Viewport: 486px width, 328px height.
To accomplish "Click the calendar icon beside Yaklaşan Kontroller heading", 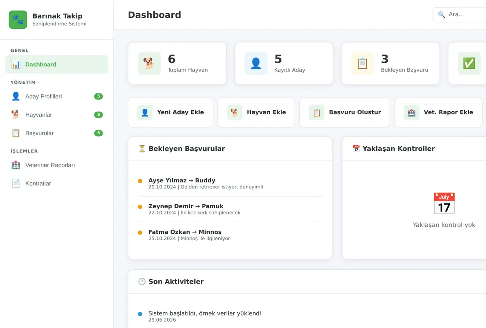I will [x=356, y=148].
